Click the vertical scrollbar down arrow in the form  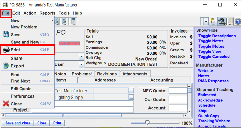pyautogui.click(x=189, y=111)
